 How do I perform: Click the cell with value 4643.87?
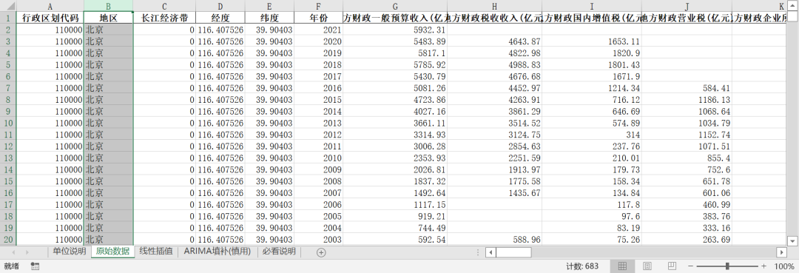tap(494, 41)
